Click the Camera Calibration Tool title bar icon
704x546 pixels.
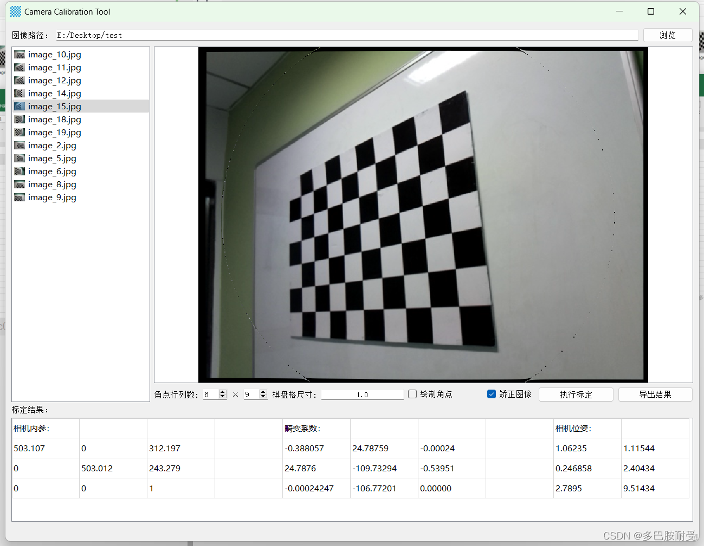click(16, 11)
